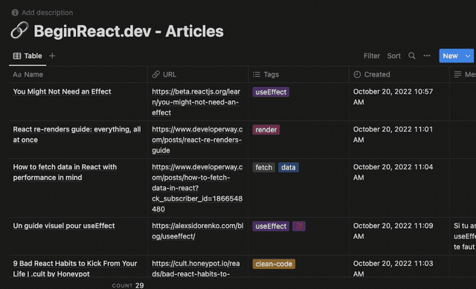Select the October 20, 2022 11:03 AM created date
476x289 pixels.
coord(393,268)
